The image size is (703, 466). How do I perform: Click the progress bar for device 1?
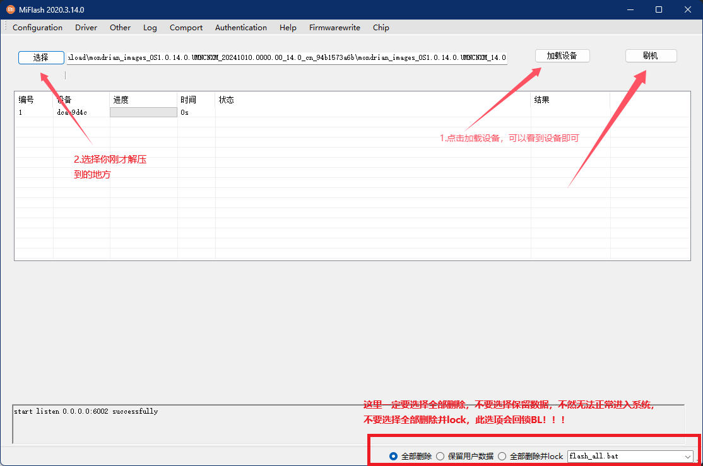(x=143, y=112)
